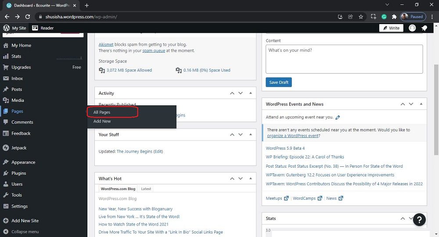Click the Media library icon
Image resolution: width=439 pixels, height=237 pixels.
coord(6,100)
